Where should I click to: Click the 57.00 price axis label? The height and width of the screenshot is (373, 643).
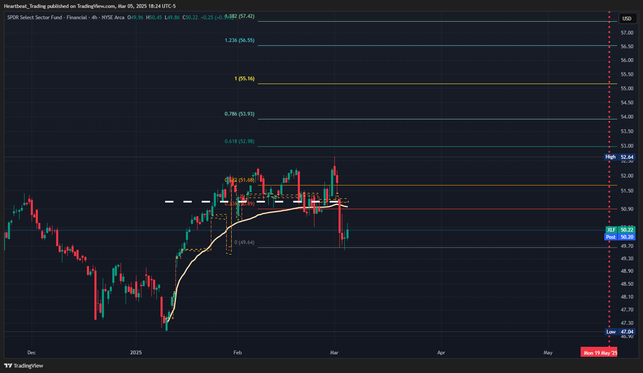627,33
